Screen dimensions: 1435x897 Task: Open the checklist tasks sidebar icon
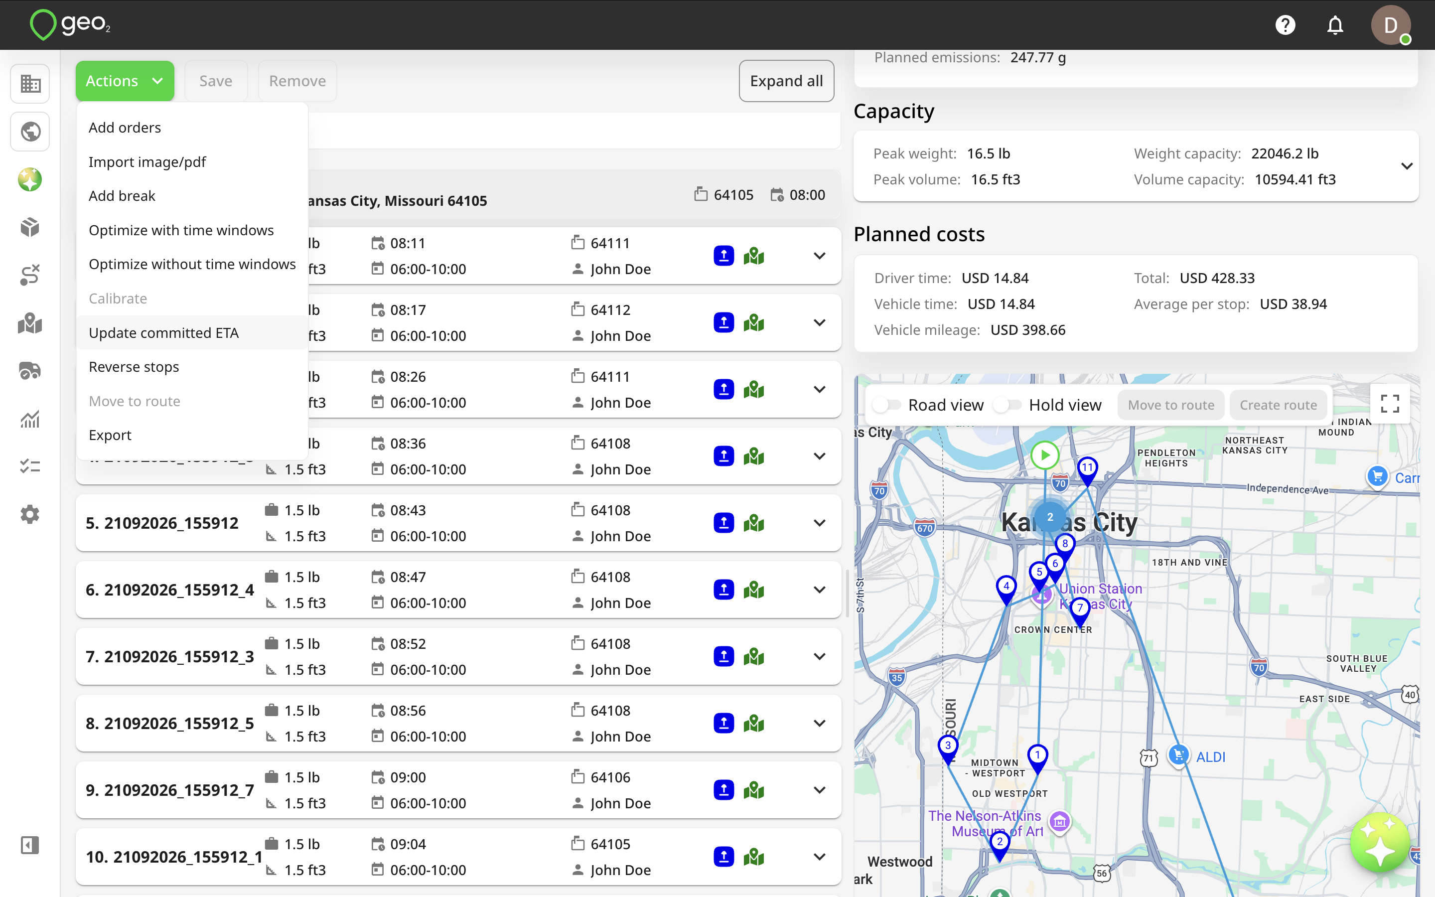pos(30,466)
